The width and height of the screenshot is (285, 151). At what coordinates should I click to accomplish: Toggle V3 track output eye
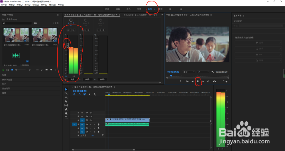tap(91, 113)
